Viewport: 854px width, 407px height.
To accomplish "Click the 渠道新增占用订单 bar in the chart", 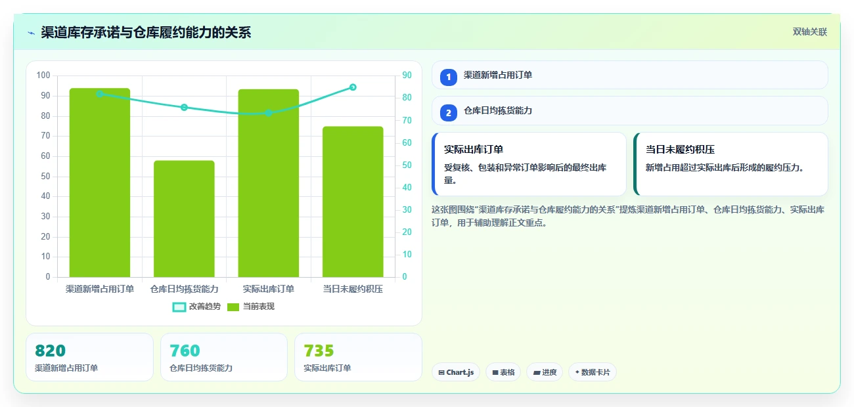I will (x=100, y=182).
